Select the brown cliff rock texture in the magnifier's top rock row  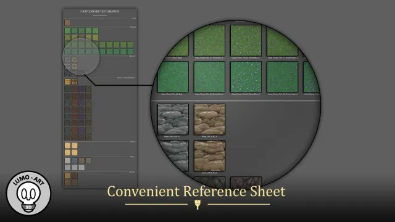(209, 119)
